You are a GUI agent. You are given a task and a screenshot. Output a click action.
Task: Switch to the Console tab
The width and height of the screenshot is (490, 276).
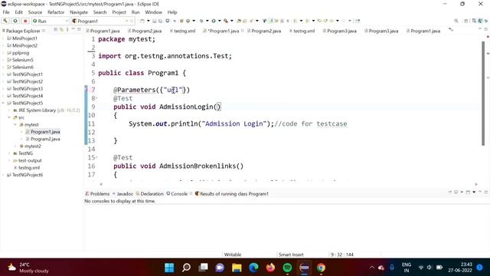[x=177, y=194]
